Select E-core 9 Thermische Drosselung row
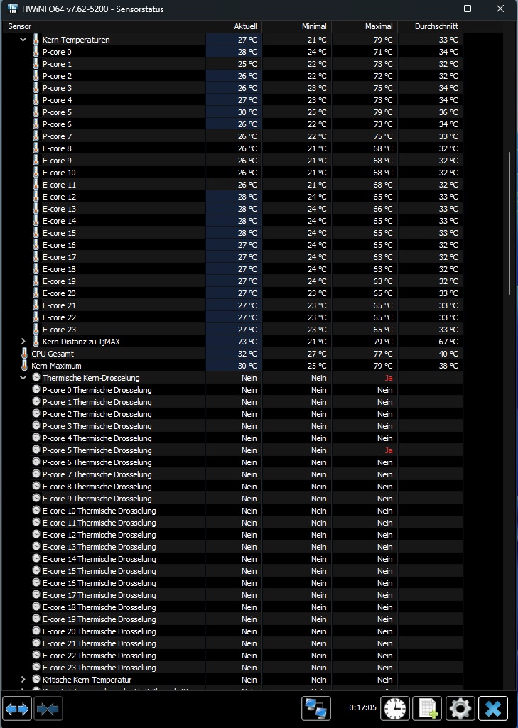 [x=232, y=498]
